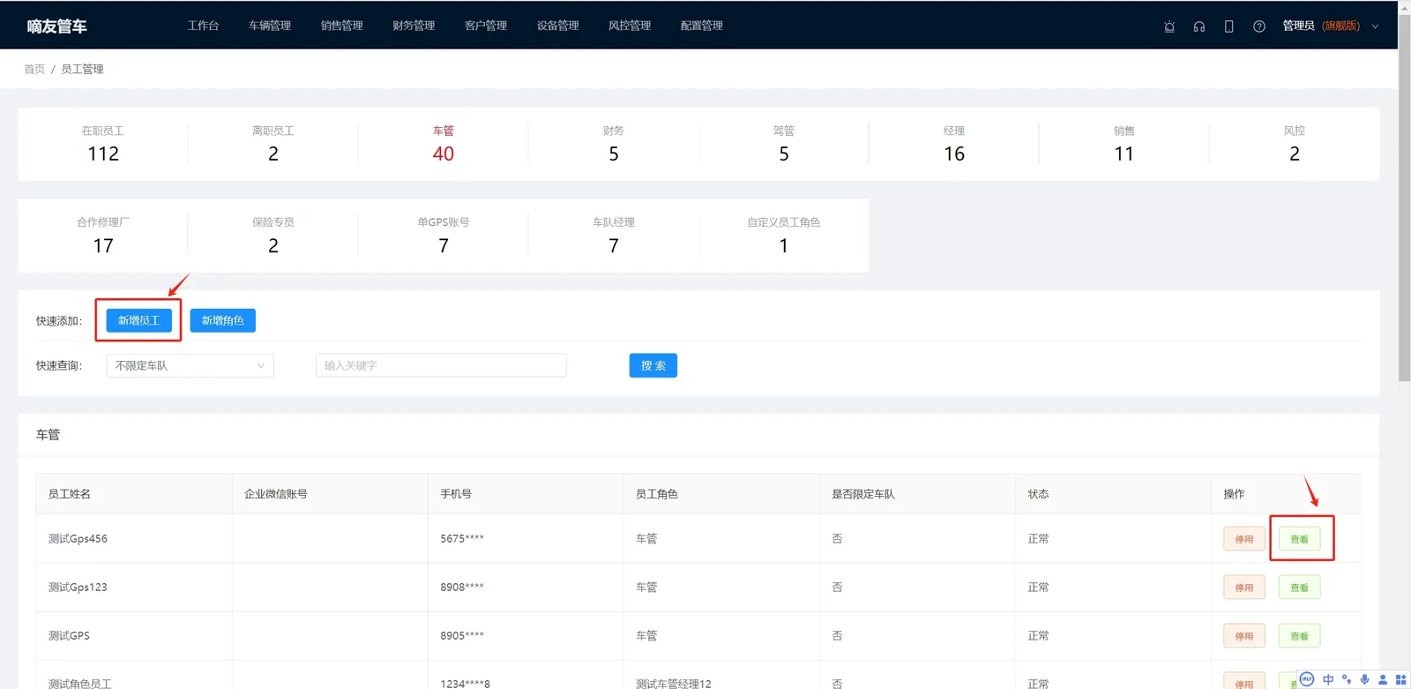This screenshot has width=1411, height=689.
Task: Open the 设备管理 menu
Action: click(558, 26)
